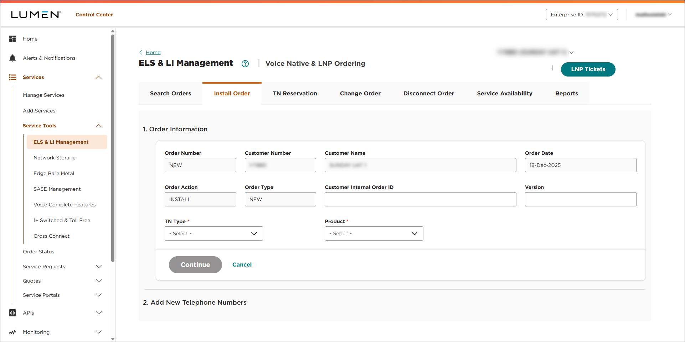Screen dimensions: 685x342
Task: Cancel the order form
Action: point(242,264)
